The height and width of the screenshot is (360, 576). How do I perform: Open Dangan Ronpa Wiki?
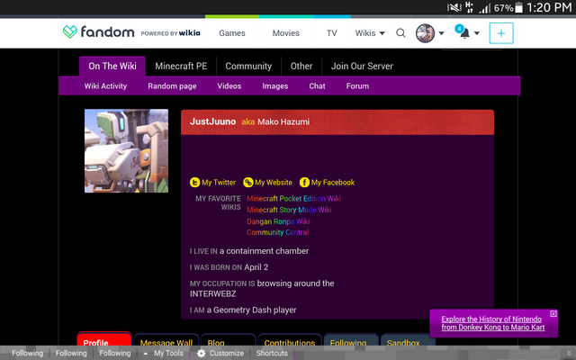click(x=278, y=221)
